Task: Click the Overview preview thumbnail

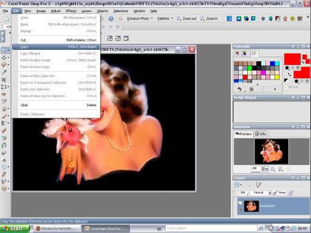Action: 272,151
